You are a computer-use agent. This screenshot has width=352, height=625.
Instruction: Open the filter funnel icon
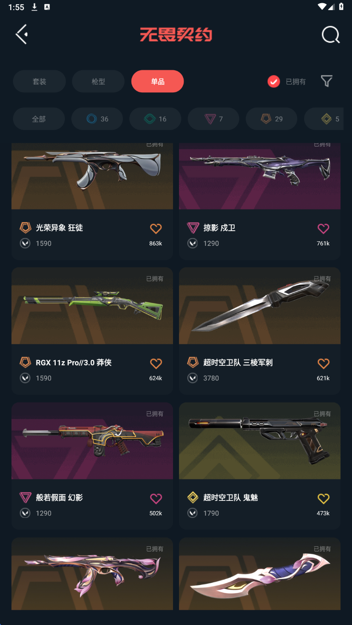pos(326,81)
